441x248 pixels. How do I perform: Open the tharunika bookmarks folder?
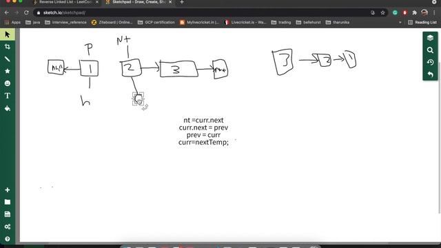coord(338,22)
